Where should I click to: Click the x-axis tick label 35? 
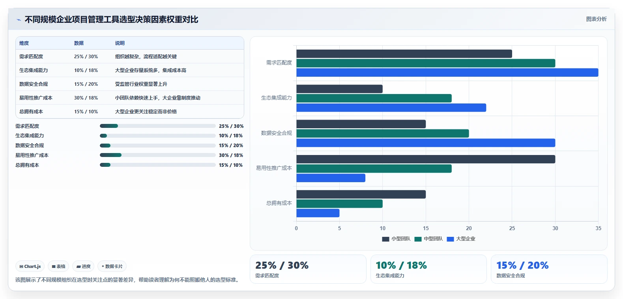(x=598, y=228)
